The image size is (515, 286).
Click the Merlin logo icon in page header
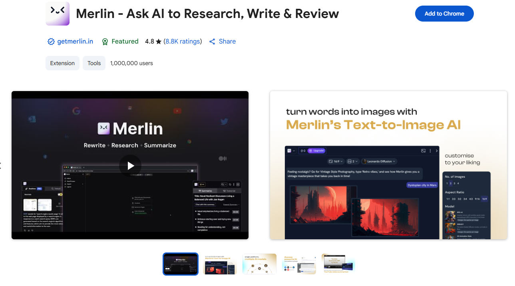pos(58,14)
